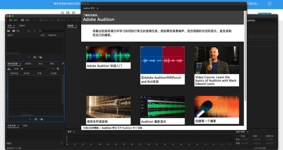Open the new file dropdown icon
The width and height of the screenshot is (283, 150).
18,31
